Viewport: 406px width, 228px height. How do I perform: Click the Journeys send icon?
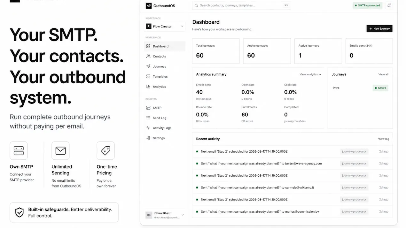tap(148, 66)
